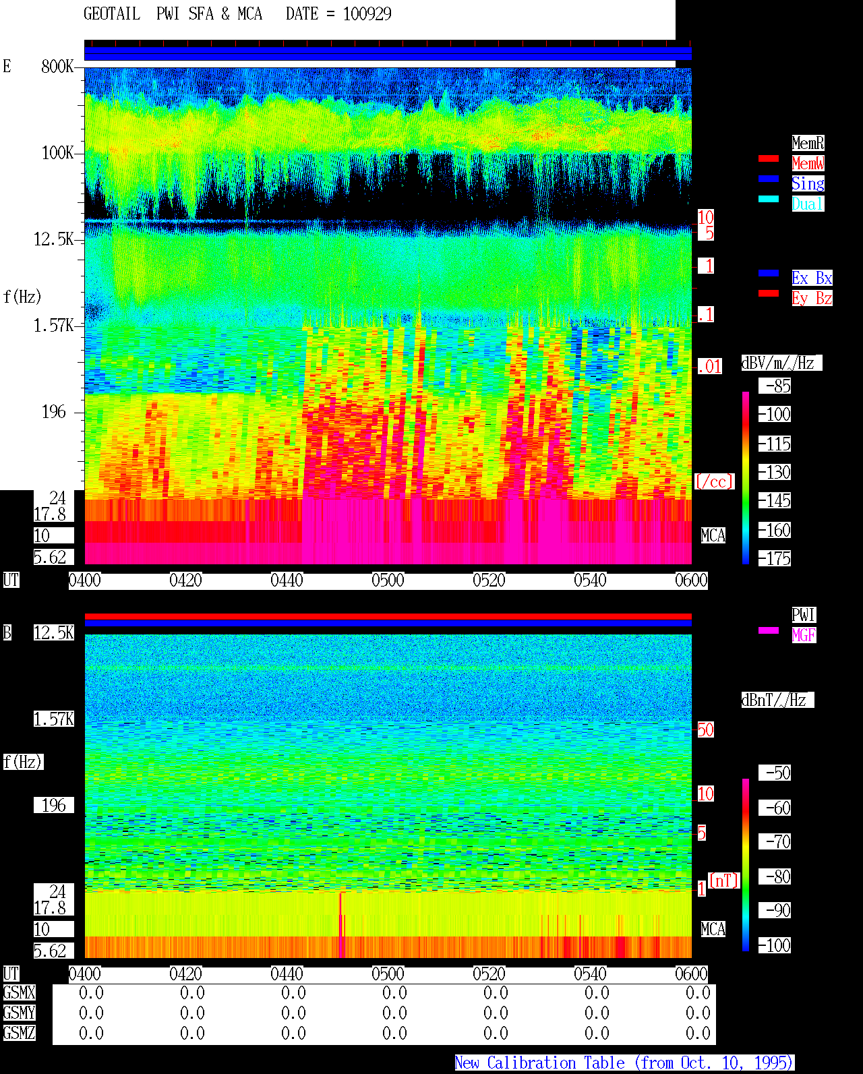Click the PWI legend label

point(804,615)
